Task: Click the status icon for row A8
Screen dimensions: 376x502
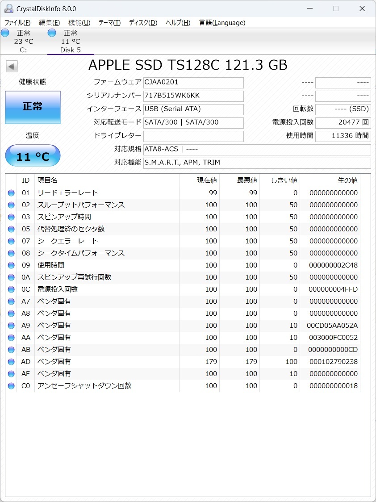Action: pyautogui.click(x=11, y=314)
